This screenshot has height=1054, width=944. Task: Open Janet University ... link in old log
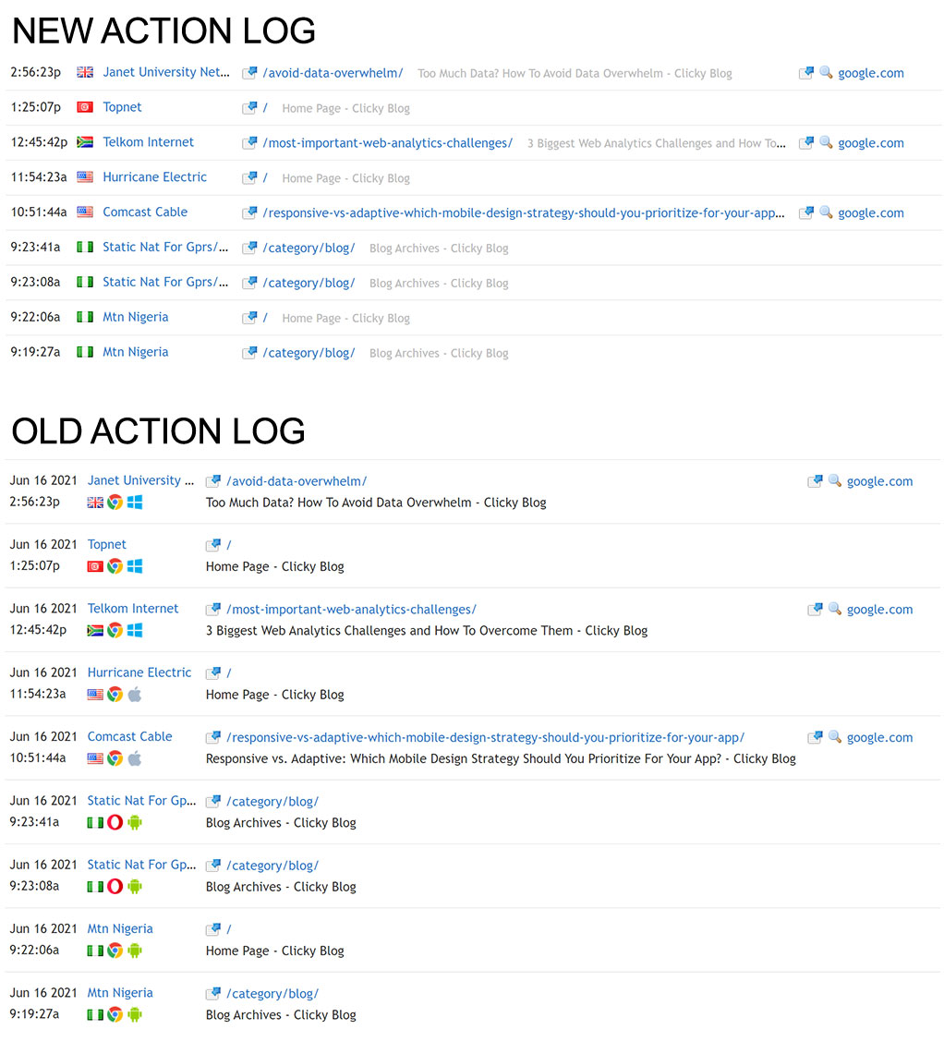[x=140, y=480]
